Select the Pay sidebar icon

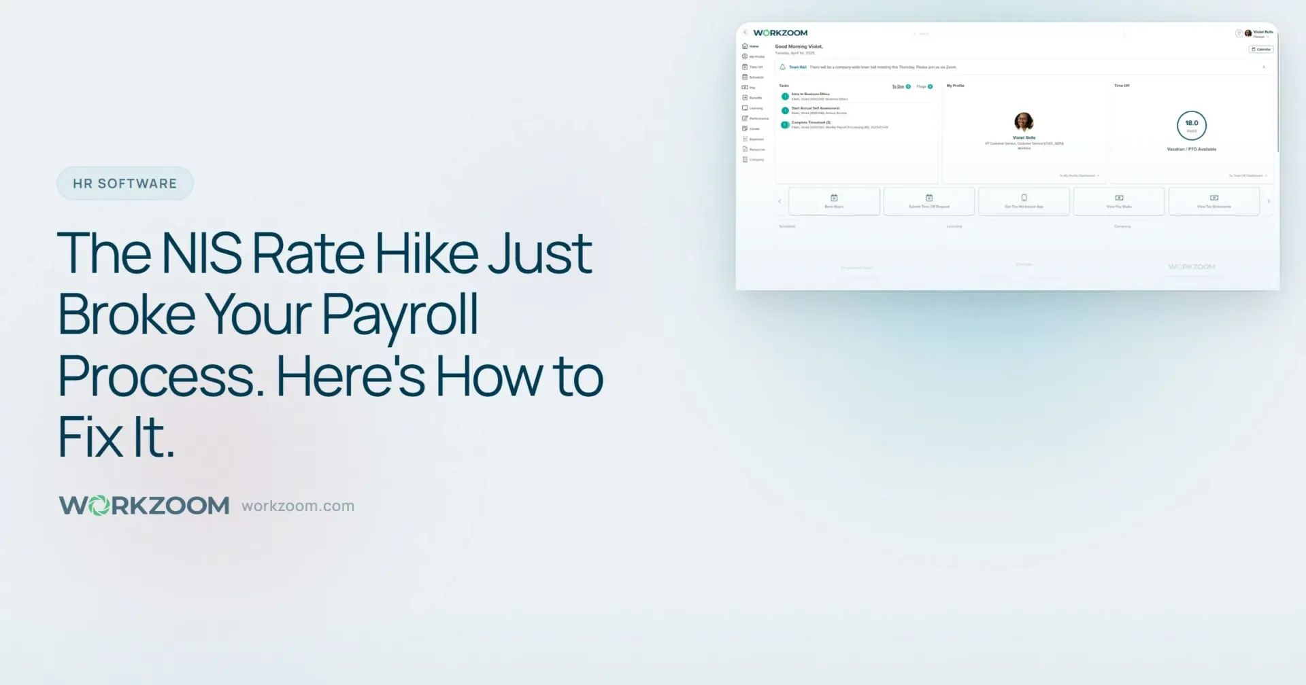point(745,87)
